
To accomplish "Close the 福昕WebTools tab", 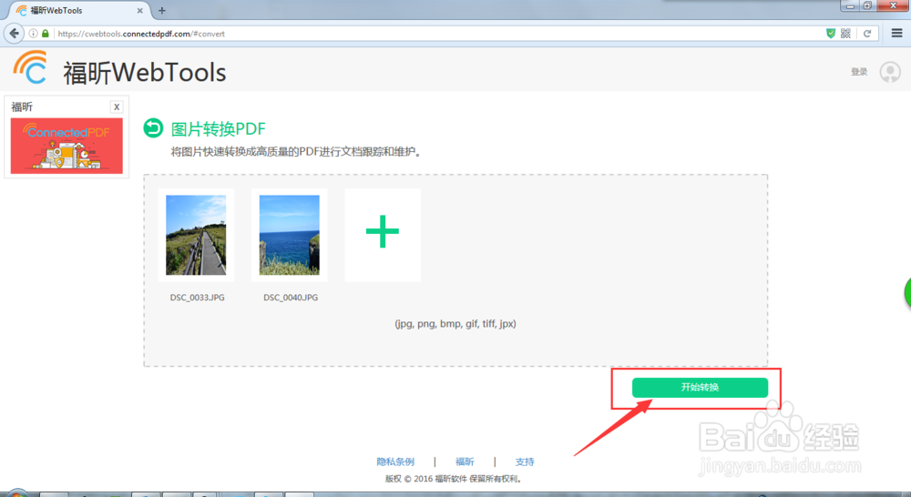I will [140, 10].
